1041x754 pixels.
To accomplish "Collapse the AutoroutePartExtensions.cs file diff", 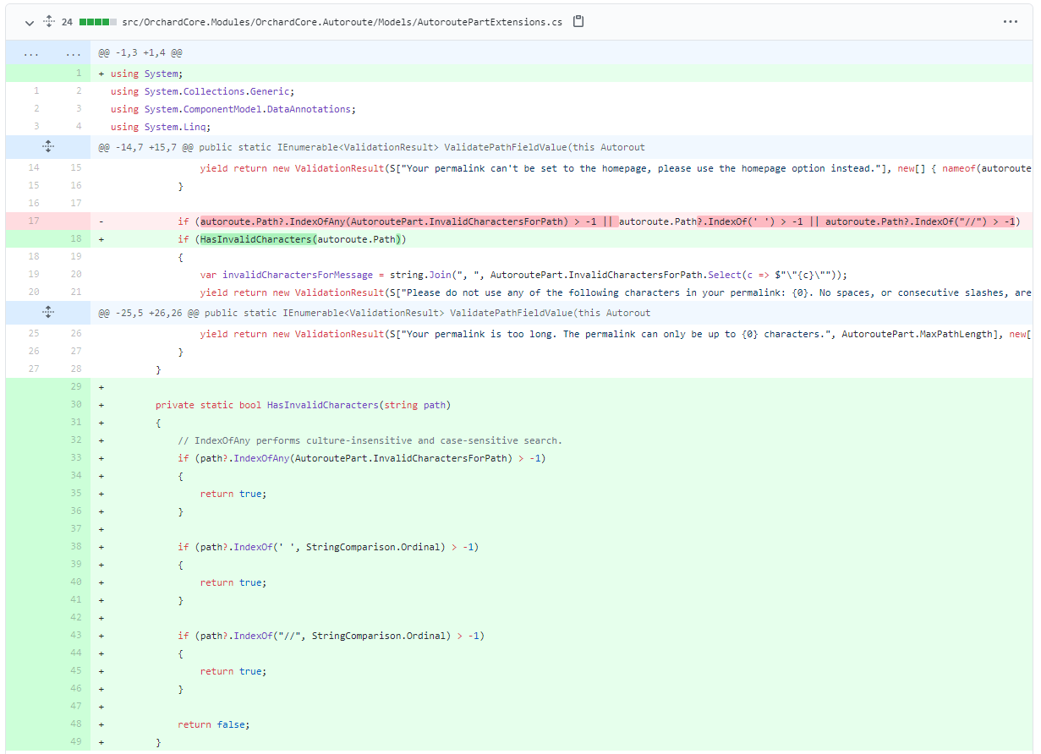I will pyautogui.click(x=30, y=22).
